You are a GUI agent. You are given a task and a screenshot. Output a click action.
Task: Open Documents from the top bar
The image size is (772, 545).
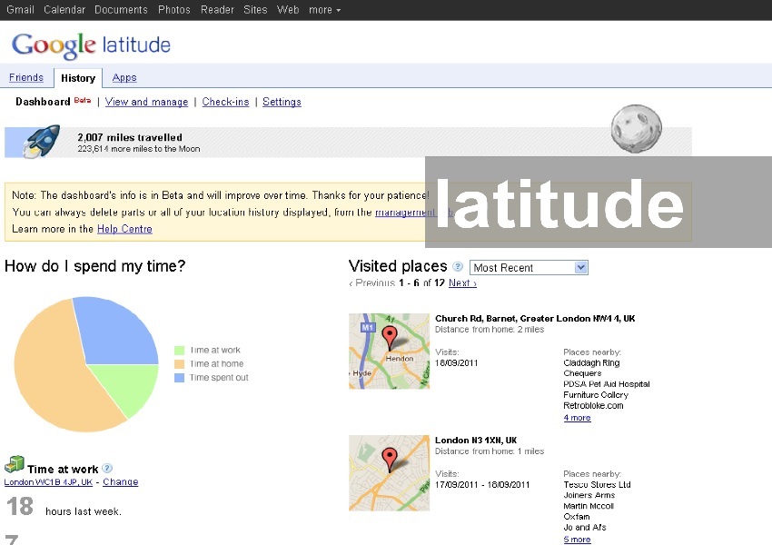click(121, 10)
